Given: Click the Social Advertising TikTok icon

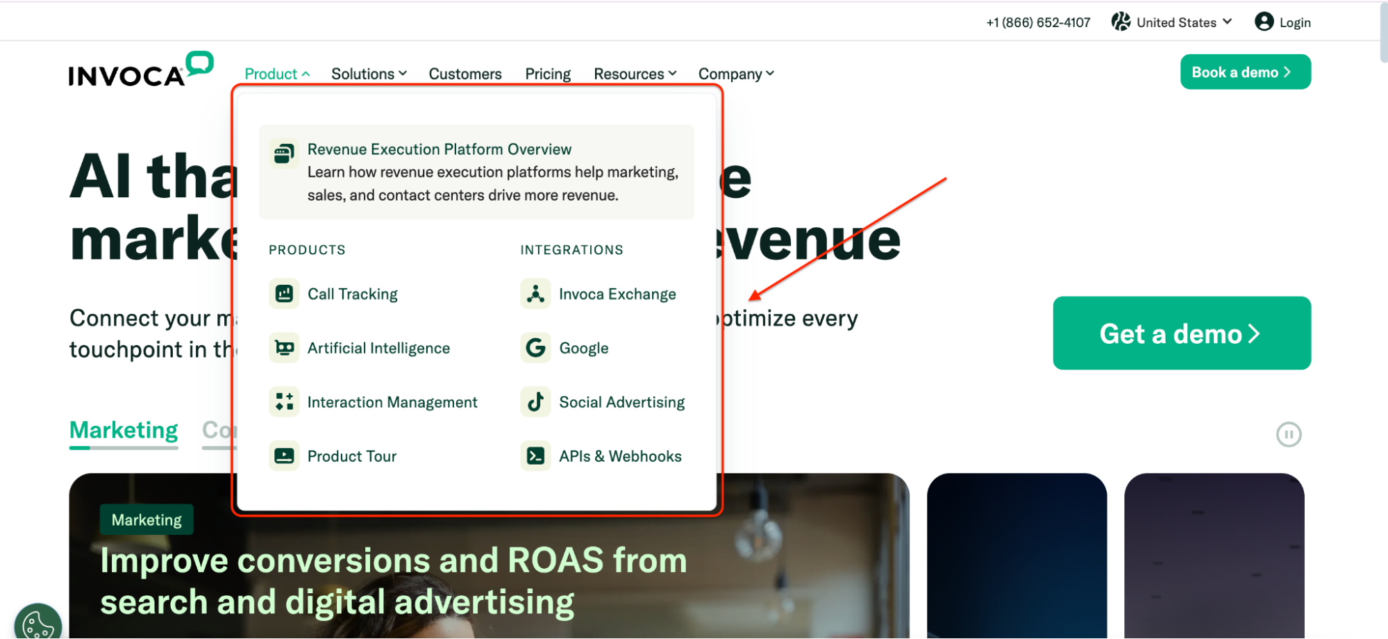Looking at the screenshot, I should click(x=535, y=402).
